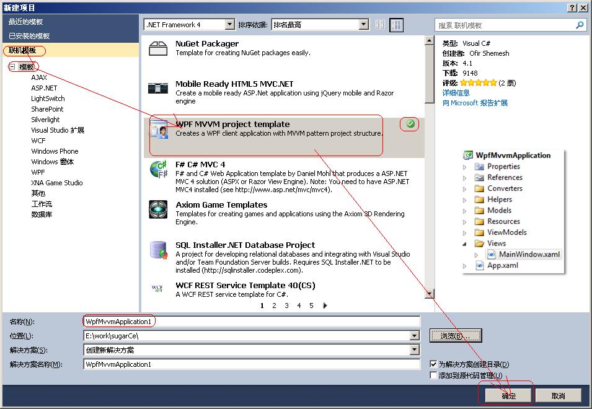The width and height of the screenshot is (592, 409).
Task: Click report extension to Microsoft link
Action: pos(475,103)
